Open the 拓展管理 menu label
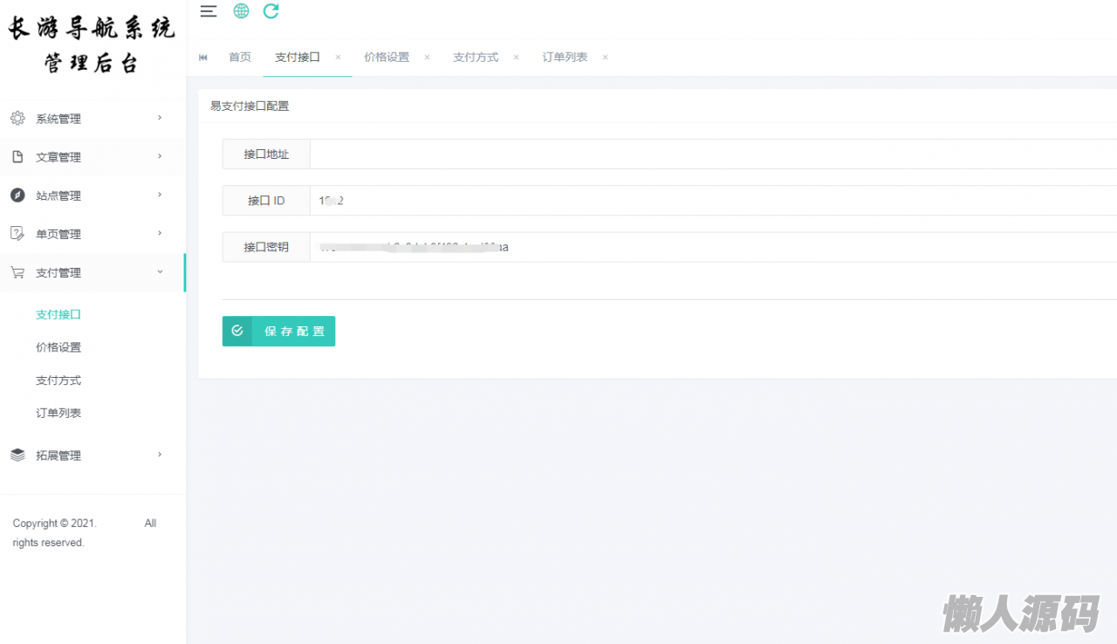1117x644 pixels. pyautogui.click(x=58, y=456)
